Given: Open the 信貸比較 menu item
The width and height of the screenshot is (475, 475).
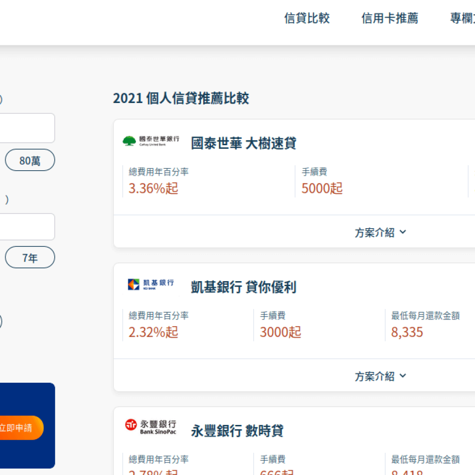Looking at the screenshot, I should coord(307,19).
